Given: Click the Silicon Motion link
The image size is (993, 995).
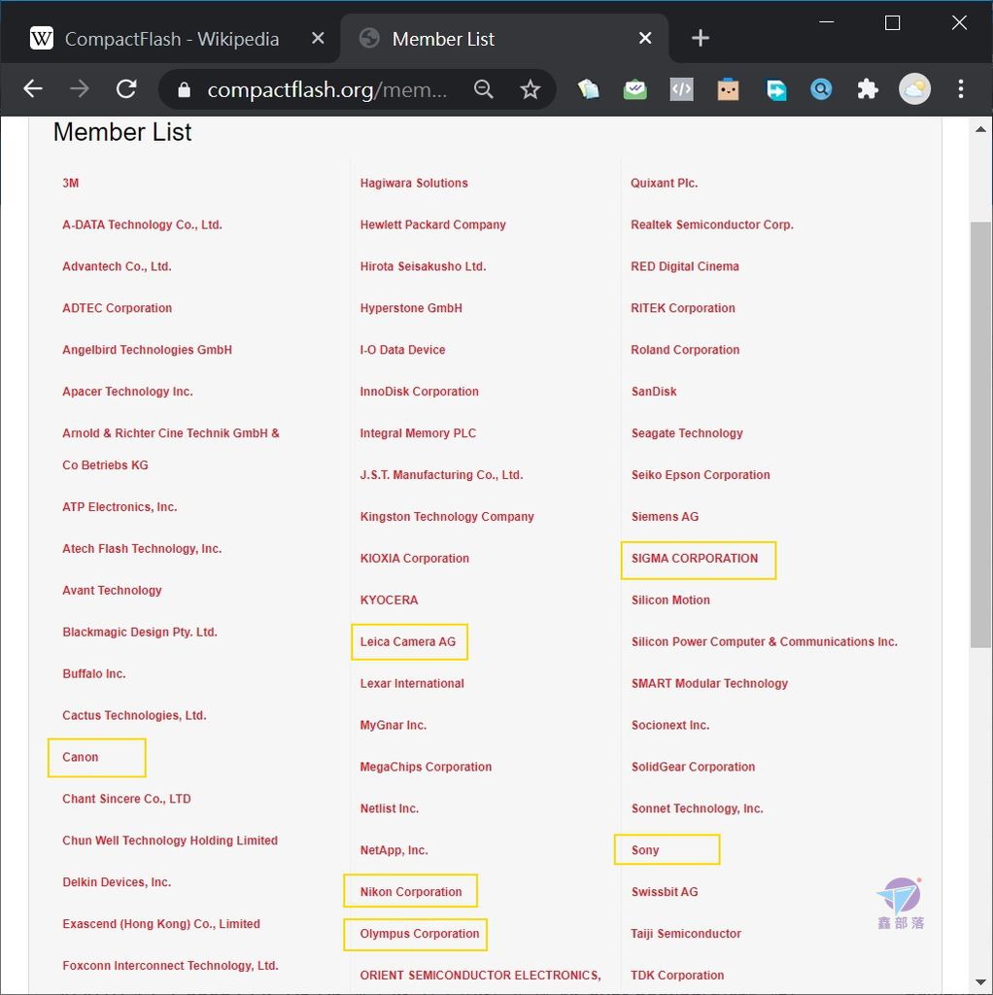Looking at the screenshot, I should point(670,600).
